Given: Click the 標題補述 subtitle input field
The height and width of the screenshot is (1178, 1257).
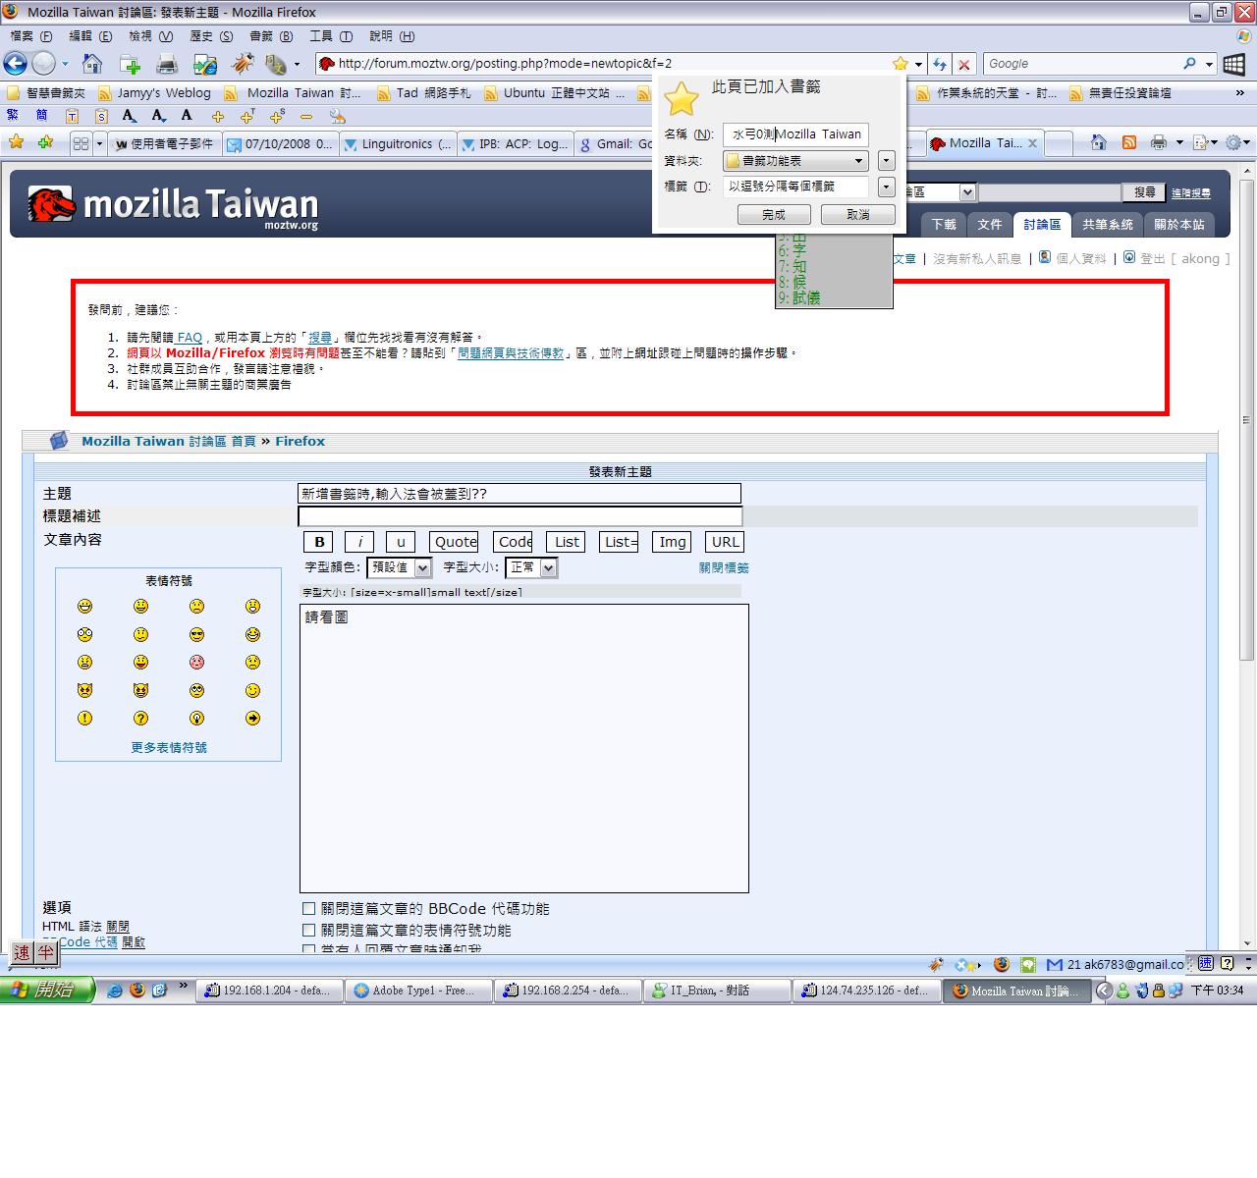Looking at the screenshot, I should pyautogui.click(x=520, y=516).
